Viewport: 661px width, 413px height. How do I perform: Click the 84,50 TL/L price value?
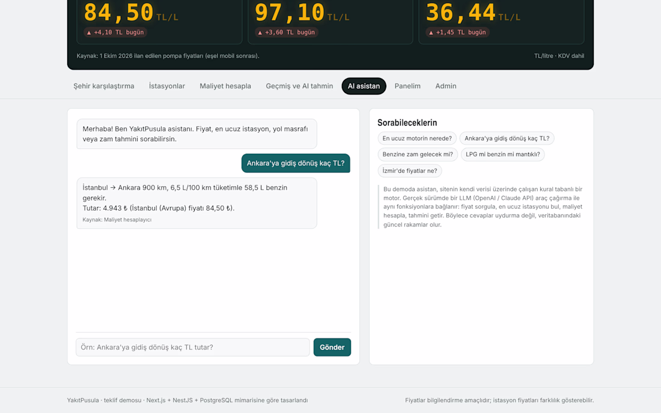(130, 13)
